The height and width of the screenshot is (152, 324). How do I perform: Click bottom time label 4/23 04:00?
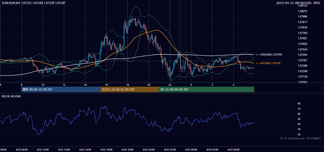point(233,150)
